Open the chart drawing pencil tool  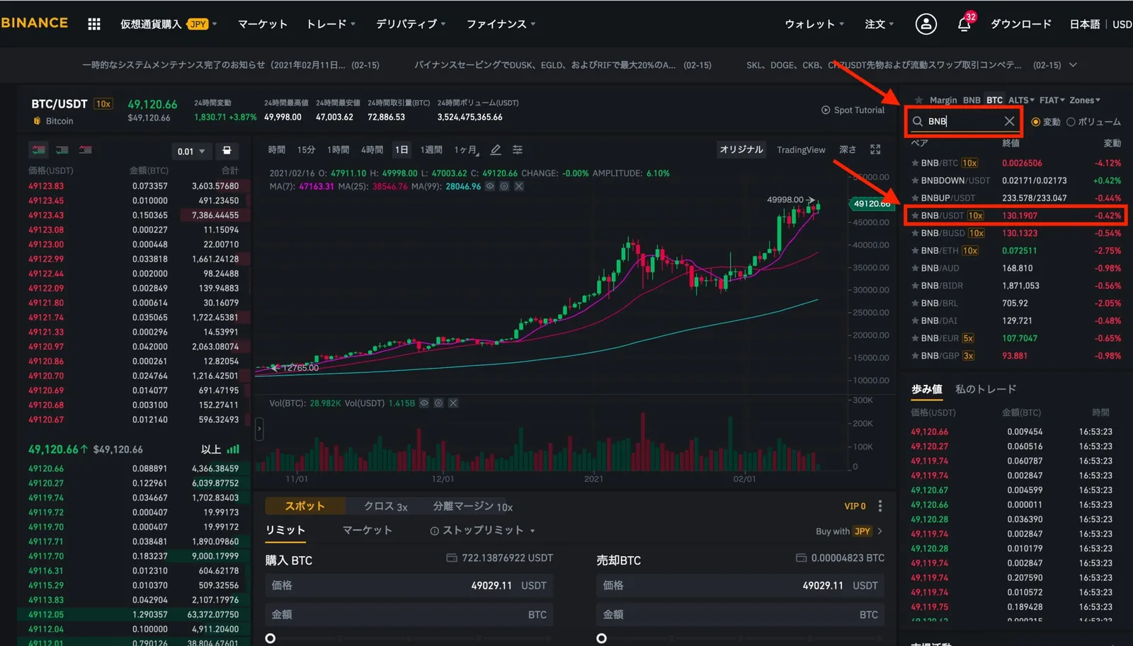pyautogui.click(x=496, y=150)
